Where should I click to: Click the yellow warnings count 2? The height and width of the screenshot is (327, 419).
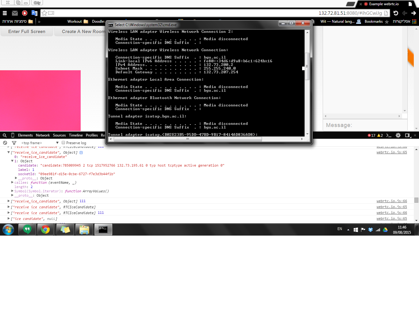380,135
